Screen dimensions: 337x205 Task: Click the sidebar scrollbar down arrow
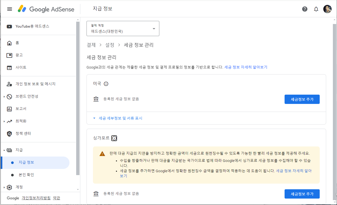[x=78, y=190]
